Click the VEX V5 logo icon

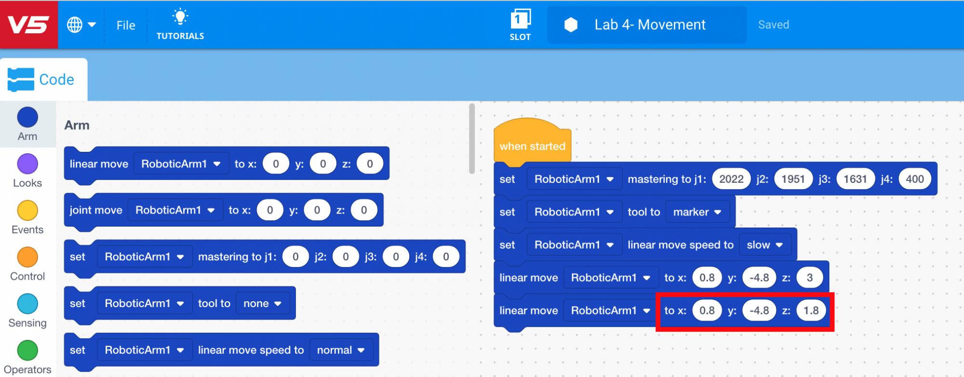28,25
